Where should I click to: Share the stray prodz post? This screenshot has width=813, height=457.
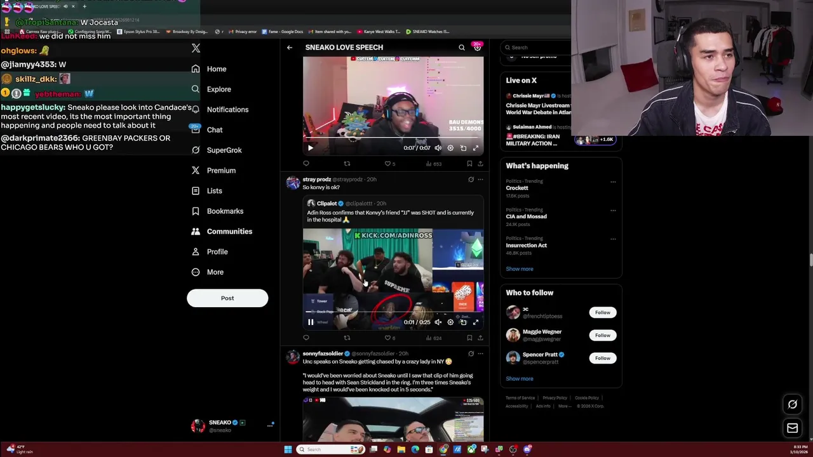click(480, 338)
